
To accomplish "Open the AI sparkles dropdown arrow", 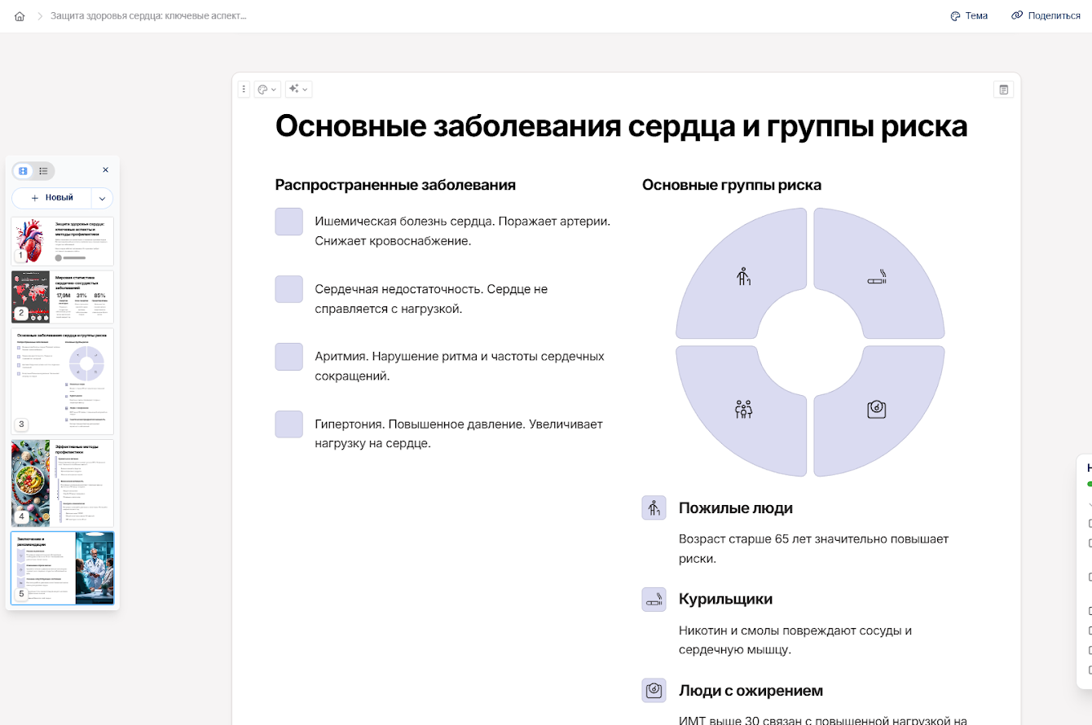I will pyautogui.click(x=305, y=89).
